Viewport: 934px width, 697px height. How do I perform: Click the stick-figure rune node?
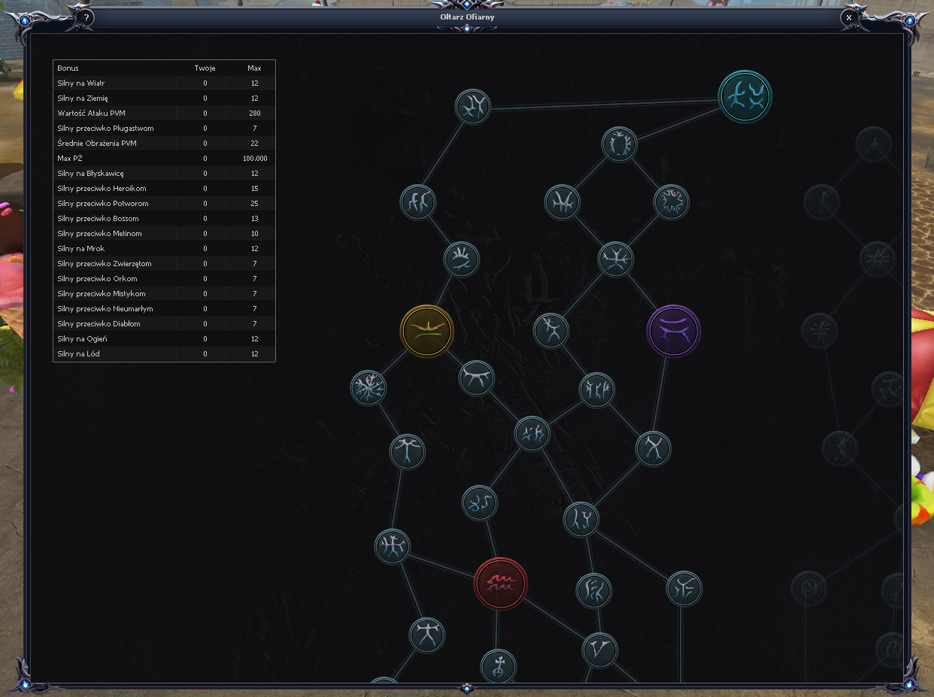(551, 331)
